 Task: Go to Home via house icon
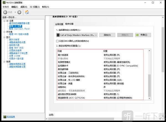click(27, 12)
